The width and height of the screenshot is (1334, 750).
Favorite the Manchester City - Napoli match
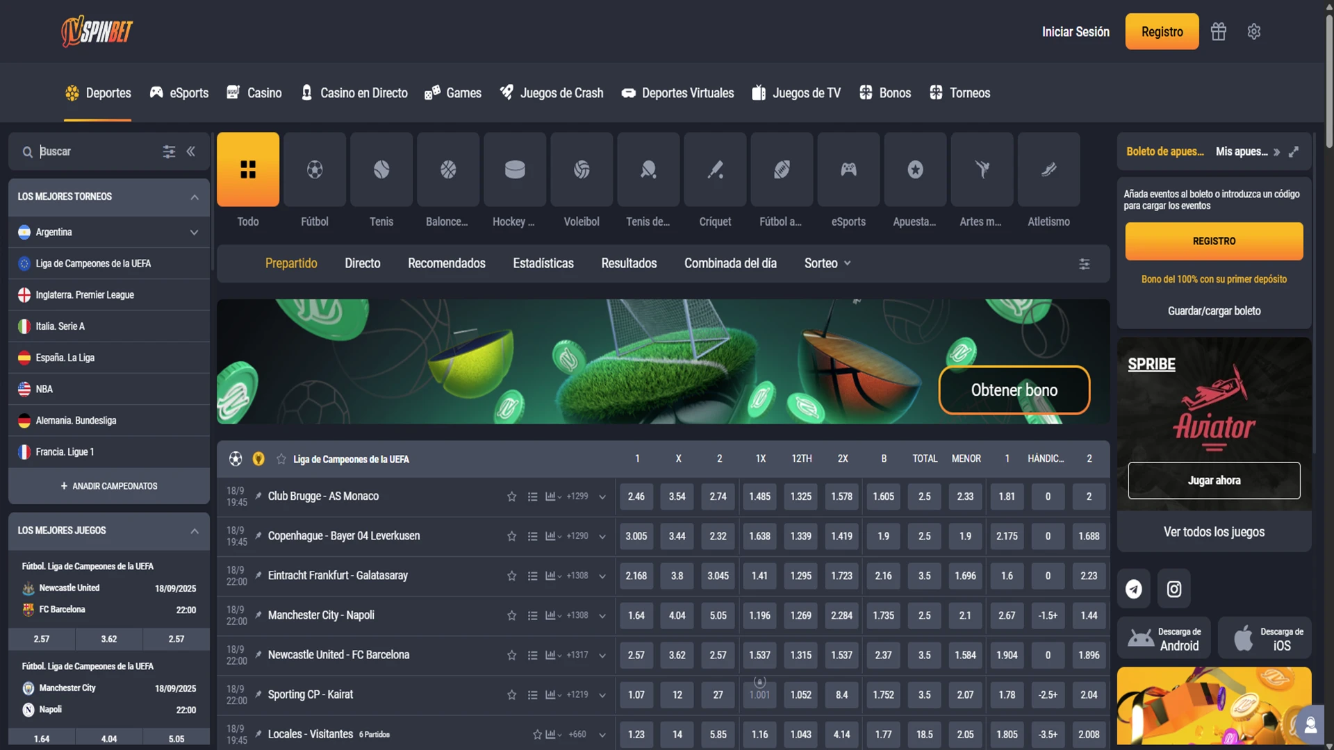pos(512,616)
